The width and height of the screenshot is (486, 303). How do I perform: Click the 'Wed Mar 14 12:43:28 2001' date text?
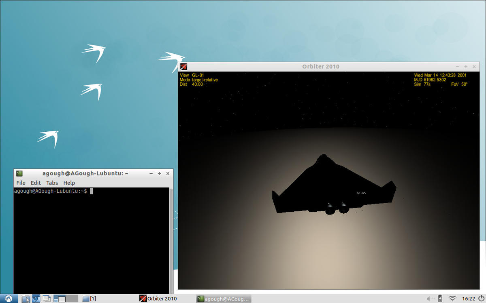440,75
